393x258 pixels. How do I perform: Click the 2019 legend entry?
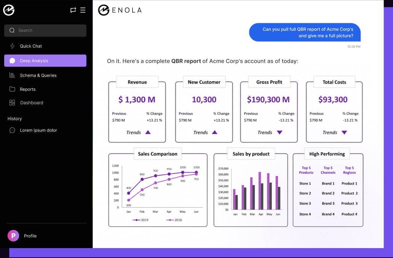[140, 220]
